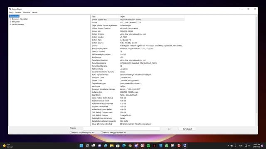Click the Bul'u Kapat button
Image resolution: width=266 pixels, height=149 pixels.
(187, 129)
